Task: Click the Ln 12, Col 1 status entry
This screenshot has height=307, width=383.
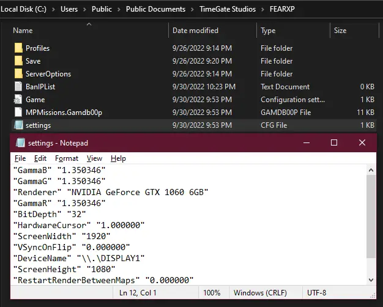Action: [138, 292]
